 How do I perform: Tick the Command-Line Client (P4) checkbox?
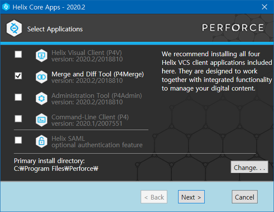coord(18,118)
